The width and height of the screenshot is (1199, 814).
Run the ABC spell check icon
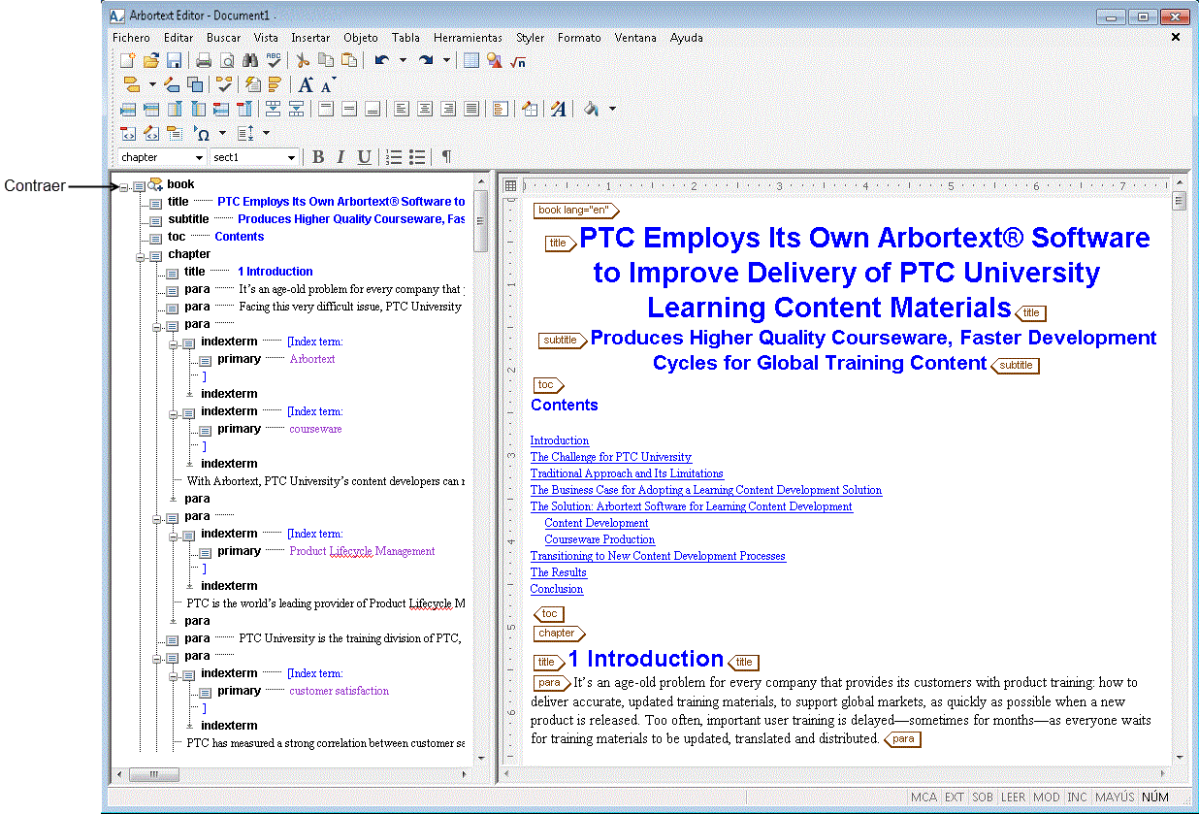click(x=274, y=60)
